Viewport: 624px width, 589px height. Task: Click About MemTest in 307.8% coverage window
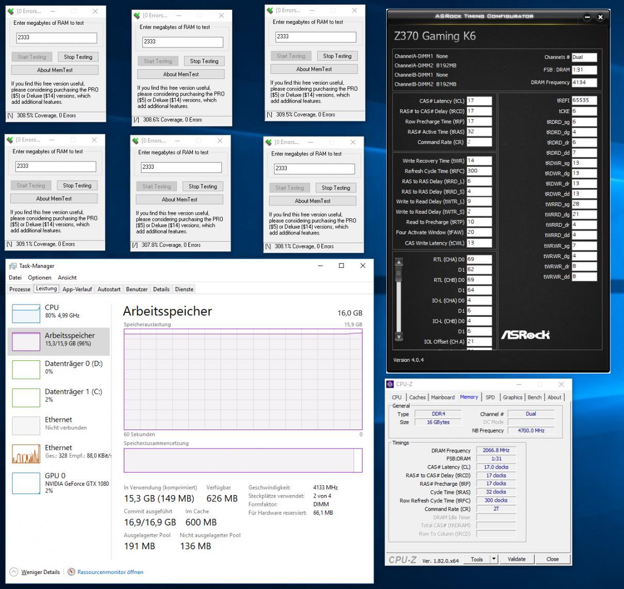tap(179, 199)
